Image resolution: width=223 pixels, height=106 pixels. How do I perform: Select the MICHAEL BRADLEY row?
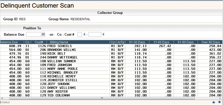(x=111, y=72)
